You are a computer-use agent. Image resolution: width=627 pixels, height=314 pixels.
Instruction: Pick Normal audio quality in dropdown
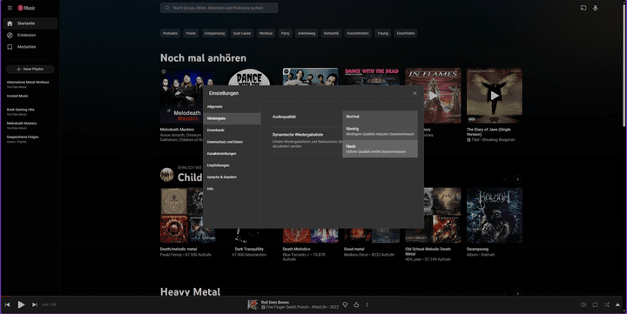click(380, 117)
